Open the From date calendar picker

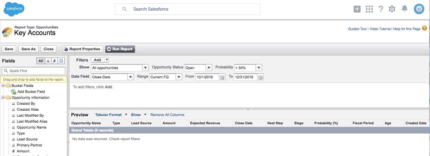pos(222,77)
